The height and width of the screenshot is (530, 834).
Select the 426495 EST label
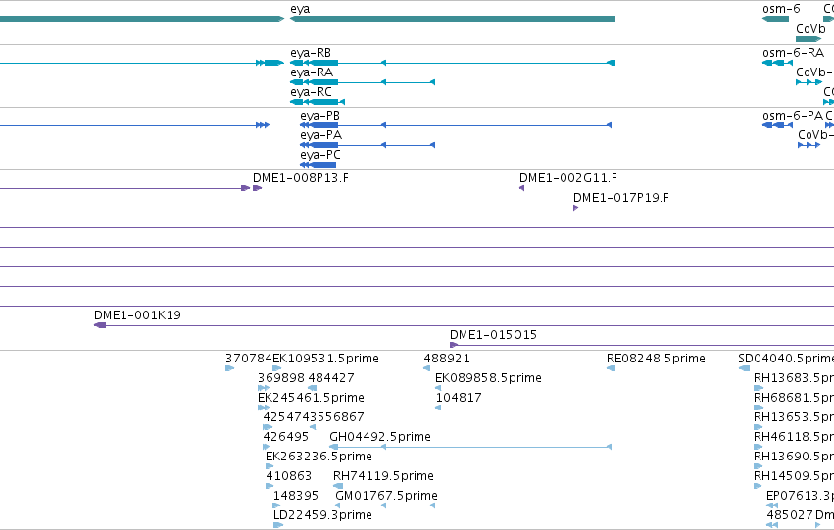click(x=285, y=437)
